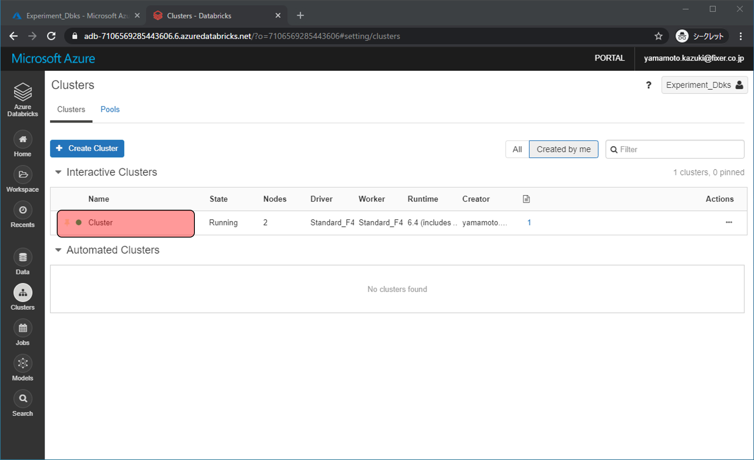Click the 6.4 runtime cell
The height and width of the screenshot is (460, 754).
click(x=432, y=222)
